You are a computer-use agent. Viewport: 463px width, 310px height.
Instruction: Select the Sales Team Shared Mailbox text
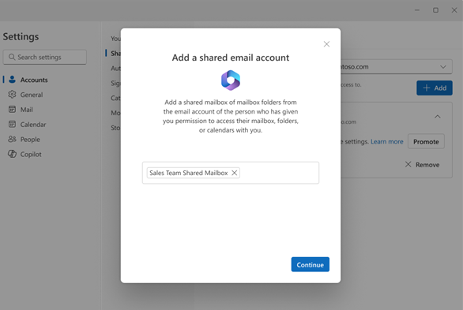click(188, 173)
